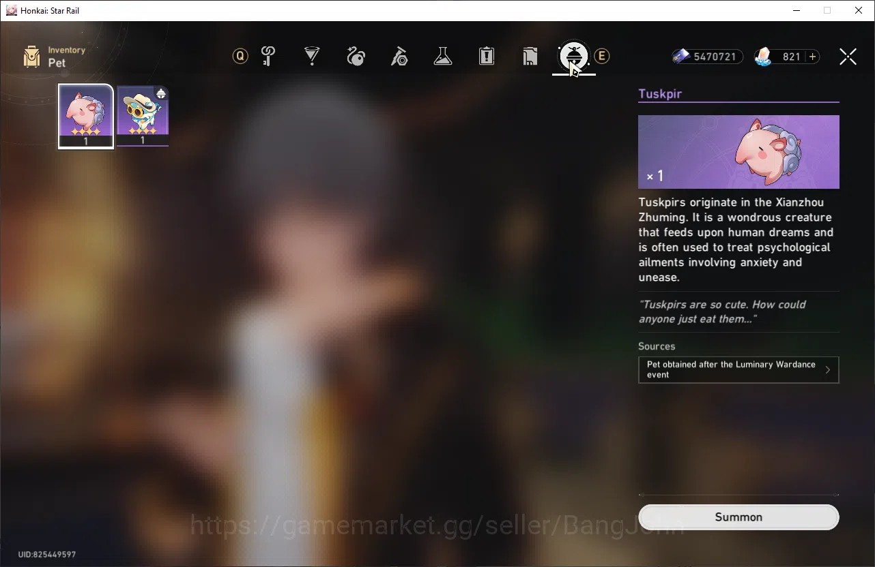
Task: Open the Luminary Wardance event source
Action: point(738,370)
